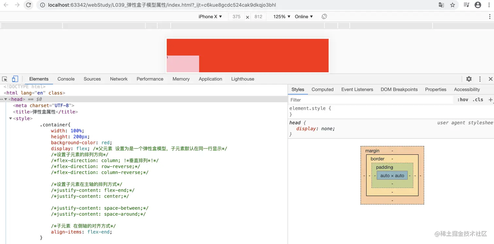Click the viewport height field showing 812
Screen dimensions: 494x244
click(x=258, y=17)
